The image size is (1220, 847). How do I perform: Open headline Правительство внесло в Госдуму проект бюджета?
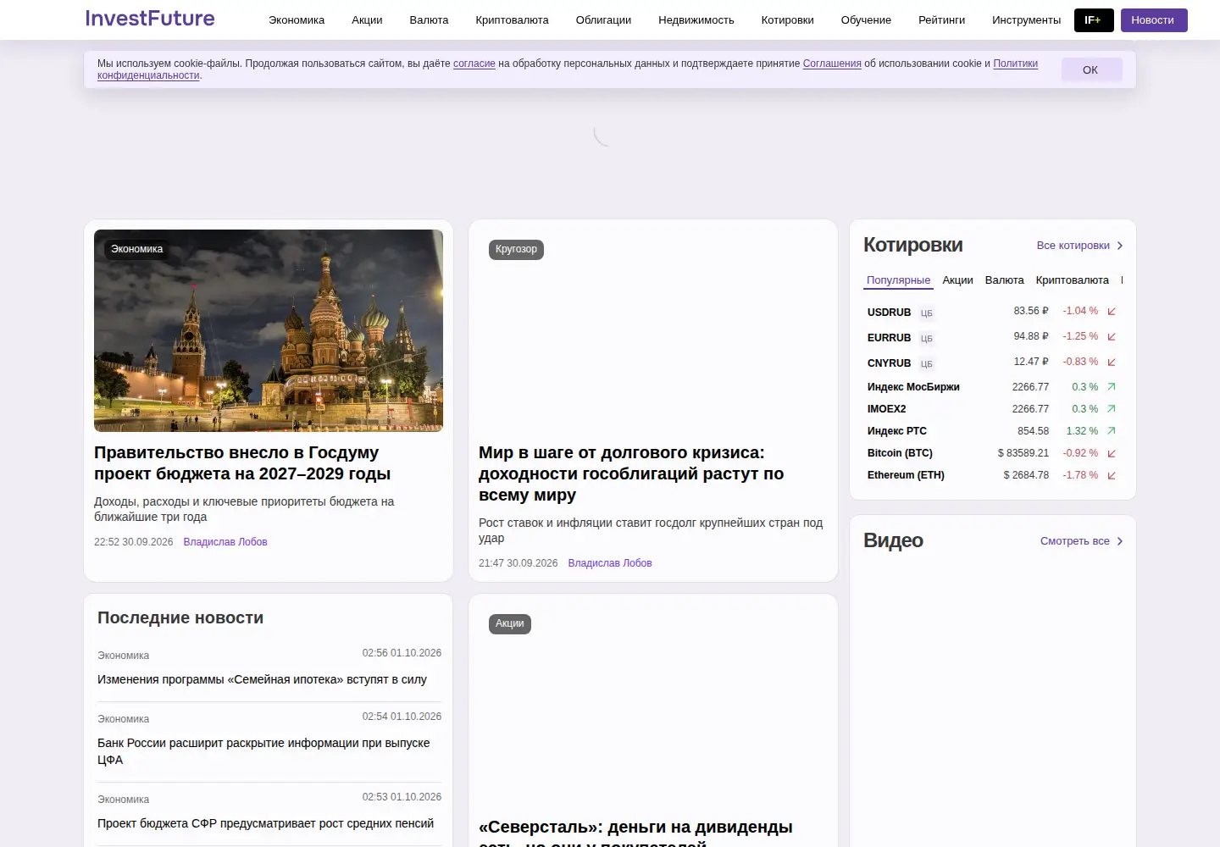(x=242, y=463)
